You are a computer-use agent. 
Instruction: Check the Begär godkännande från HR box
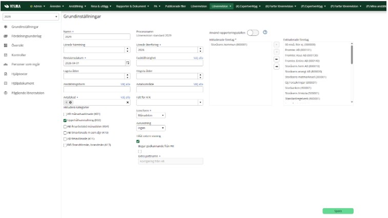pyautogui.click(x=140, y=151)
